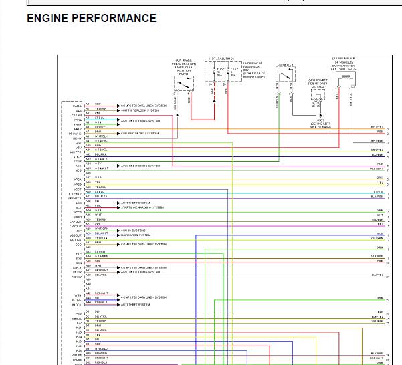Click the SOUND SYSTEMS label
The height and width of the screenshot is (365, 402).
133,231
